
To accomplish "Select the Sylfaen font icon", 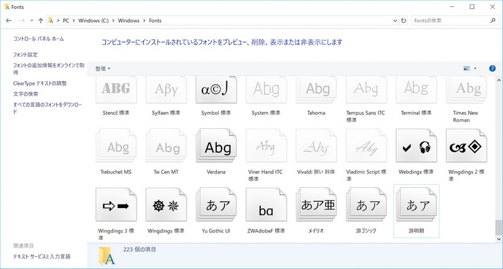I will pyautogui.click(x=166, y=90).
